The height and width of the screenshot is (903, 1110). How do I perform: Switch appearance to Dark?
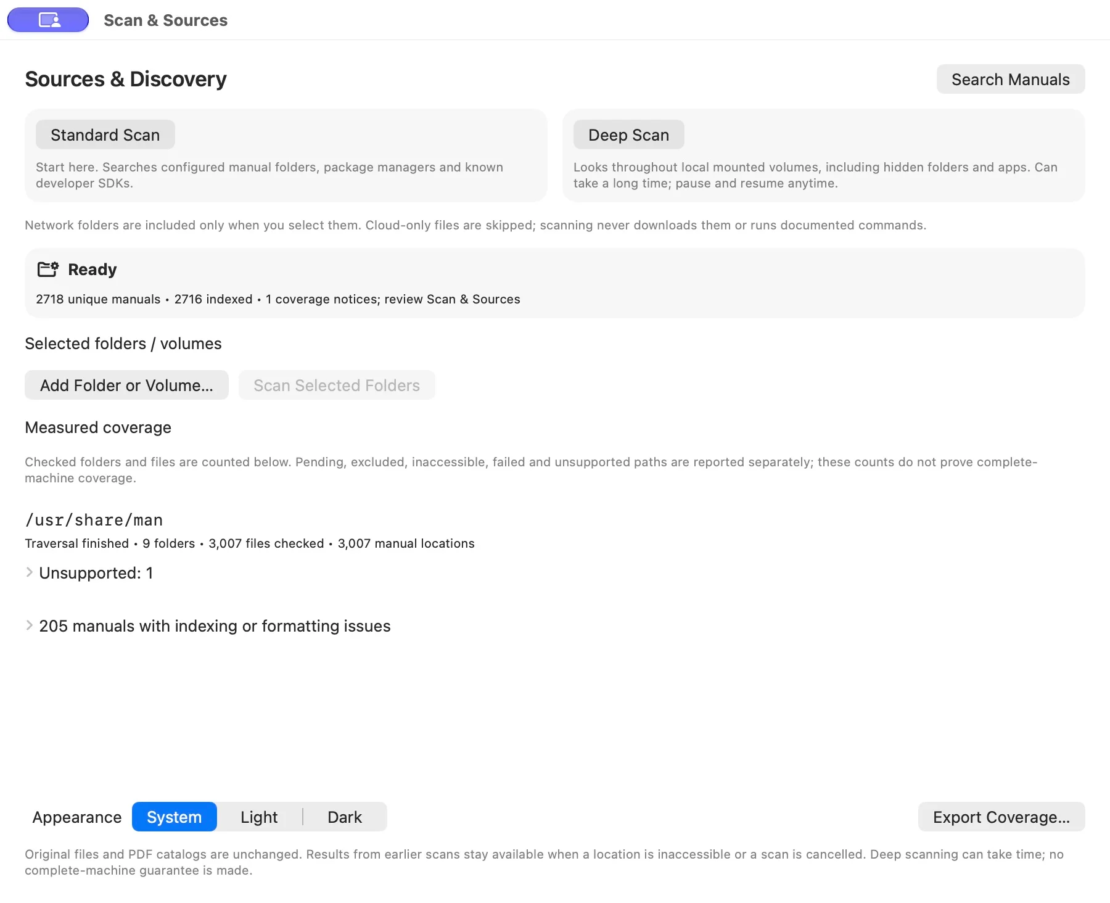(x=345, y=817)
